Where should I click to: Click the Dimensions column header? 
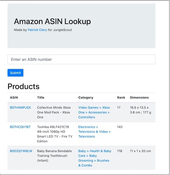(139, 98)
